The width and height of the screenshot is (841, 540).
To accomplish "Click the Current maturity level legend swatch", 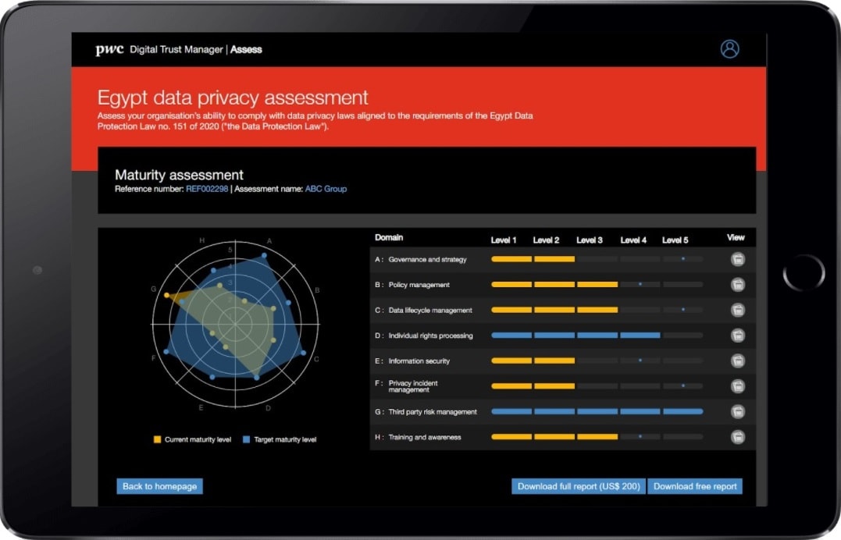I will click(157, 440).
